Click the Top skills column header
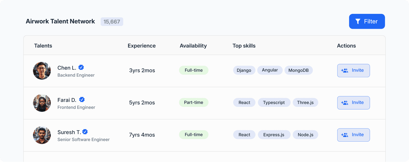This screenshot has width=409, height=162. pyautogui.click(x=244, y=46)
